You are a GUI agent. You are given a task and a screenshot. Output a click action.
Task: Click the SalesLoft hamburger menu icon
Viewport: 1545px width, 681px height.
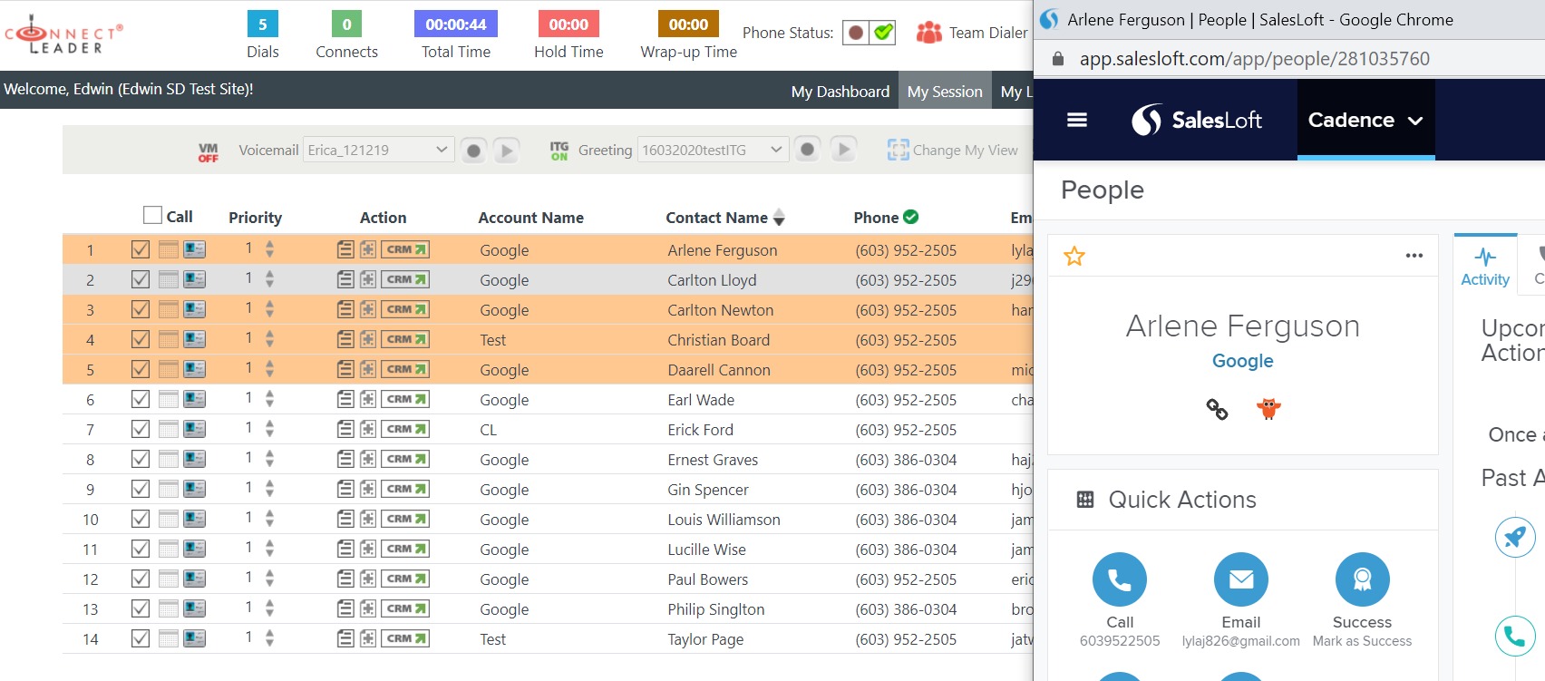pyautogui.click(x=1077, y=120)
